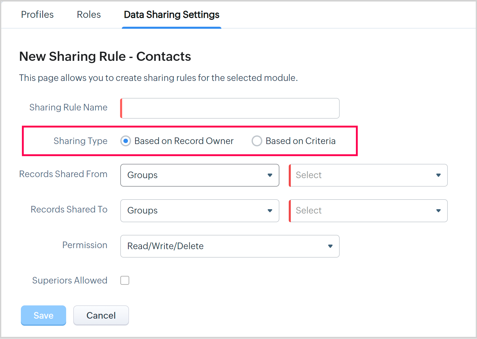
Task: Enable the Superiors Allowed checkbox
Action: 125,280
